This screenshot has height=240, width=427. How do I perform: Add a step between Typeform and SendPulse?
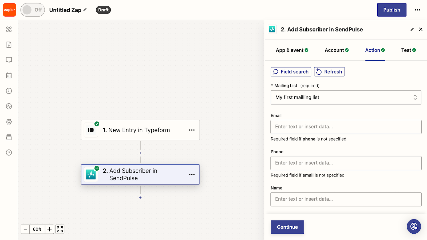(140, 153)
